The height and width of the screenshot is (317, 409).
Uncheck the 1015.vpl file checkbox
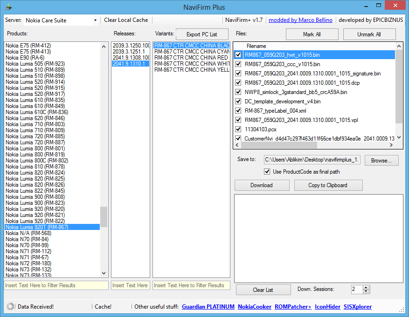click(x=238, y=120)
